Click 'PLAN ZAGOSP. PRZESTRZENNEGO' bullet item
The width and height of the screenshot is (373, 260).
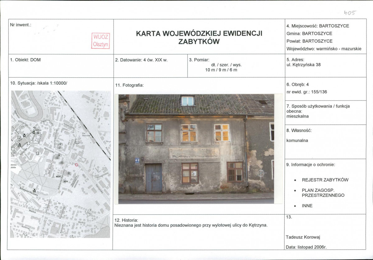pyautogui.click(x=323, y=193)
